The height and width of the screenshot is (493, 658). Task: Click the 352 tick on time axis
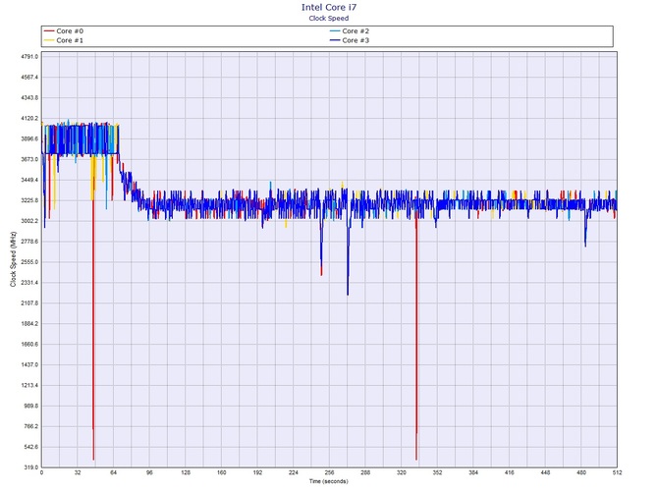pyautogui.click(x=437, y=472)
